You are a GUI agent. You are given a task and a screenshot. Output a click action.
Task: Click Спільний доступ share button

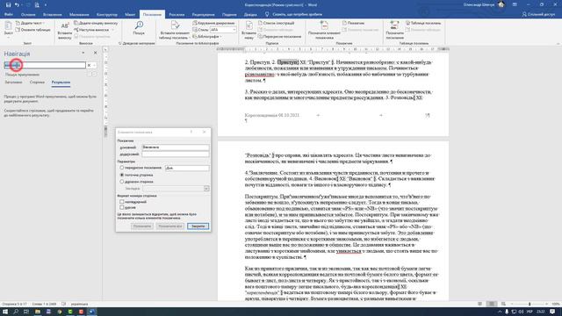click(538, 15)
